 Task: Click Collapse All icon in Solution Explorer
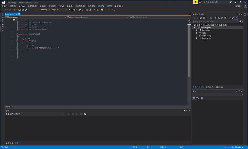point(222,18)
